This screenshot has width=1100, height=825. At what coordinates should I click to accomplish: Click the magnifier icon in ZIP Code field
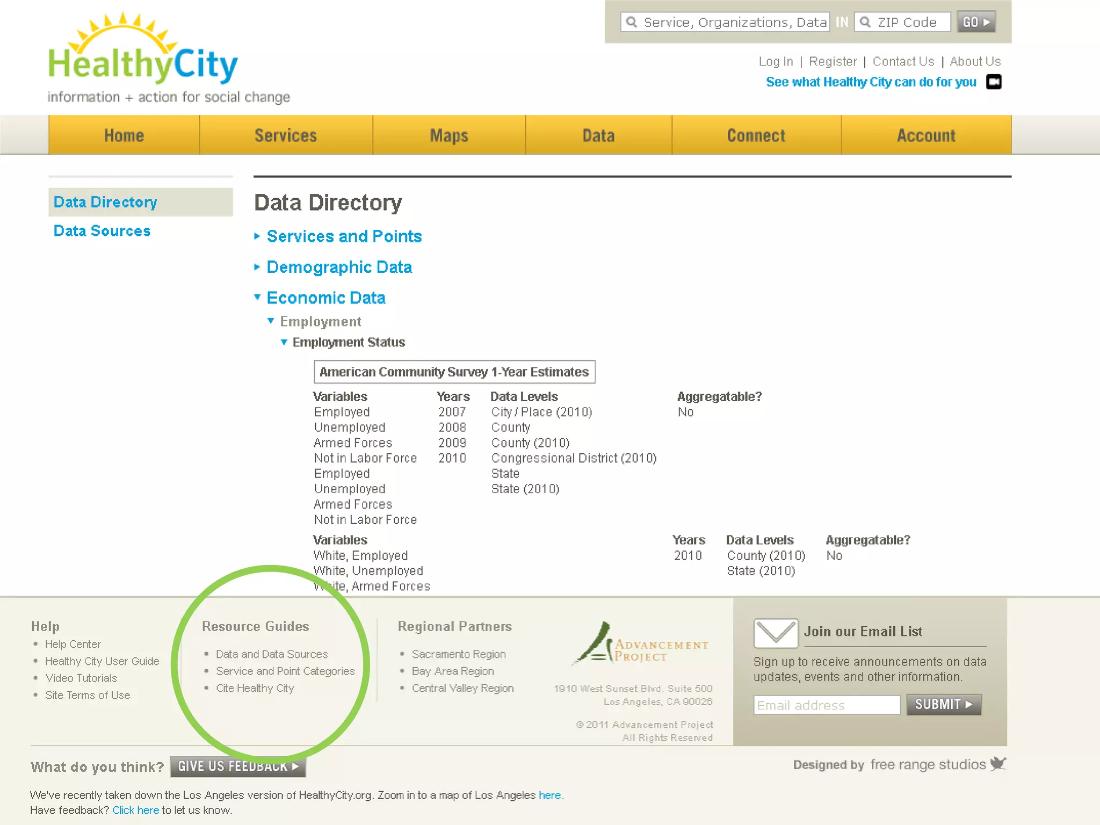click(x=865, y=22)
